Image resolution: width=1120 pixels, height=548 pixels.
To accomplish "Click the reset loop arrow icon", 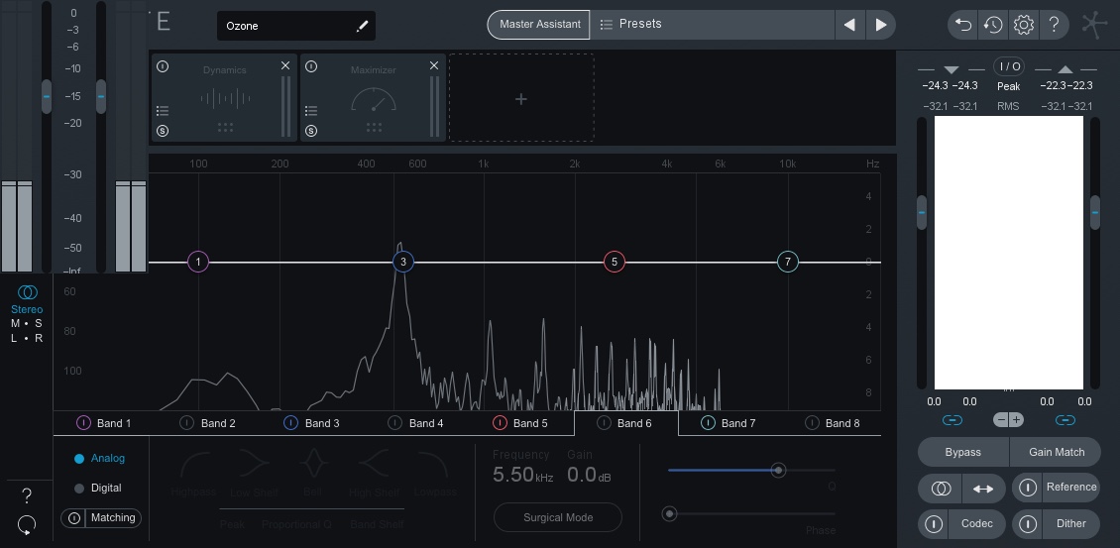I will coord(27,525).
